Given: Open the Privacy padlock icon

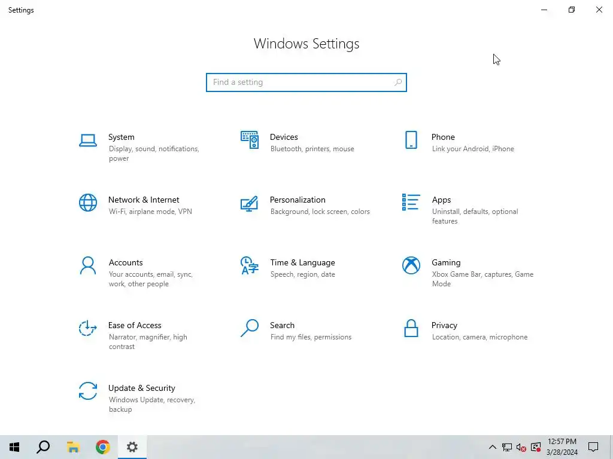Looking at the screenshot, I should 411,328.
